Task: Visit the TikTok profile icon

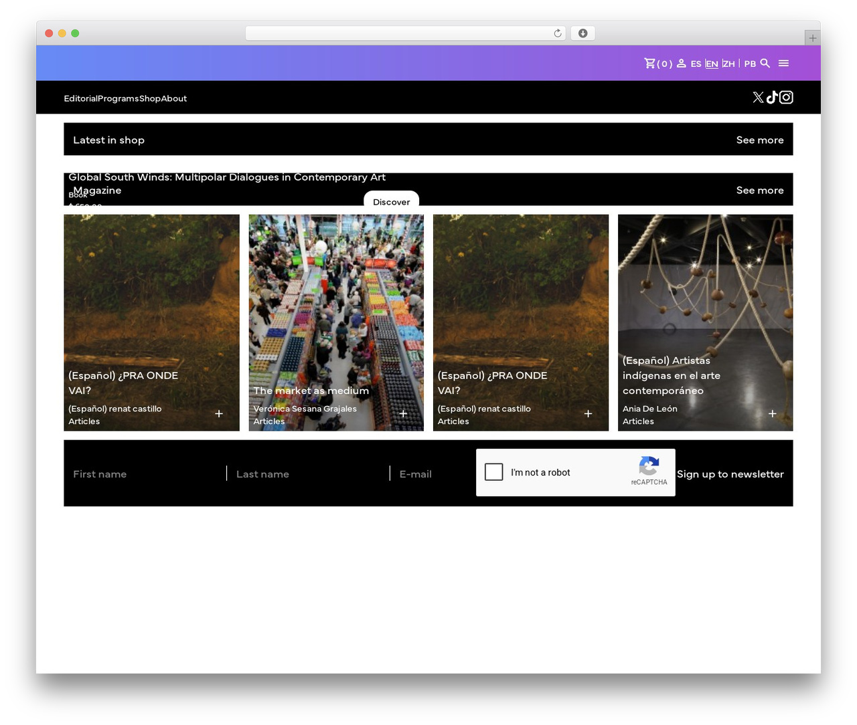Action: (772, 98)
